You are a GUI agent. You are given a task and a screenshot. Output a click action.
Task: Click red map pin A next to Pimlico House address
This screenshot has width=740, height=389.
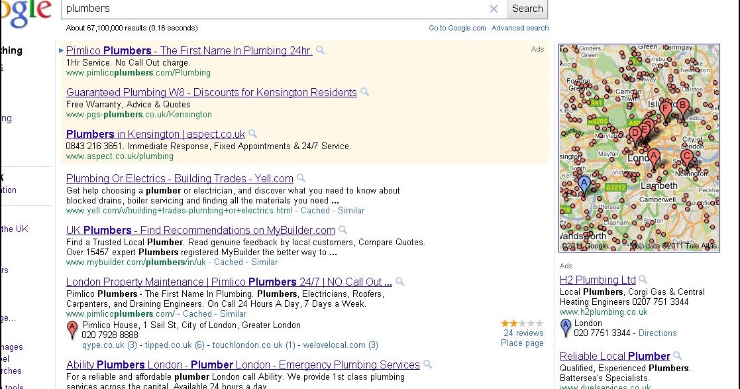click(x=72, y=330)
